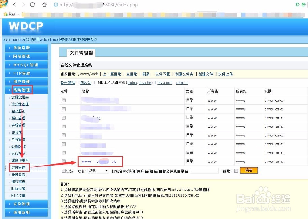Screen dimensions: 308x219
Task: Open the 动作 选择 dropdown
Action: pyautogui.click(x=98, y=170)
